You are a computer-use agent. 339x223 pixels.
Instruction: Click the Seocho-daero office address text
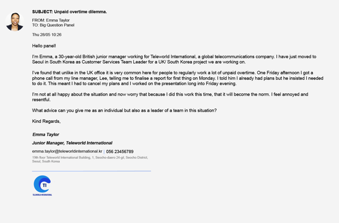[x=89, y=159]
